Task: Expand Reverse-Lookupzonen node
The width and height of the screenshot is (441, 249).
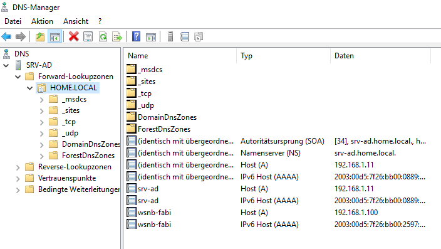Action: (x=18, y=167)
